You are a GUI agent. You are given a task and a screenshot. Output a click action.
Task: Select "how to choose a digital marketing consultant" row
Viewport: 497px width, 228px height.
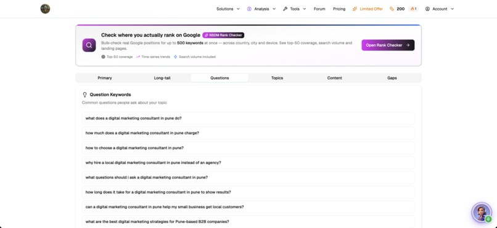pyautogui.click(x=248, y=148)
